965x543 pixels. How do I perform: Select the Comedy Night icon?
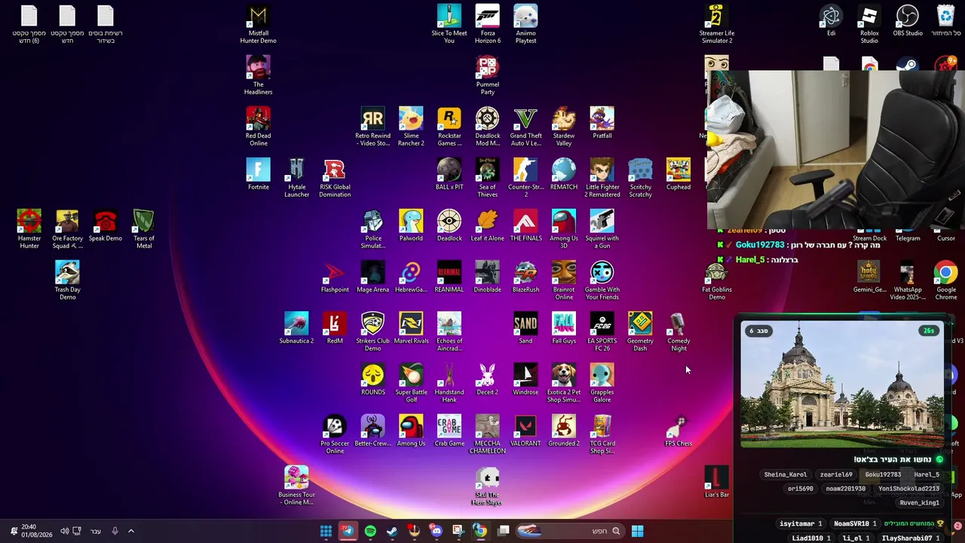click(x=679, y=333)
